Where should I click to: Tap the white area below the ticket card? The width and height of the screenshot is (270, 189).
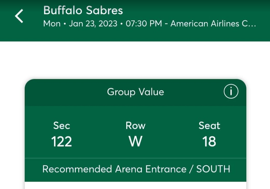[135, 185]
